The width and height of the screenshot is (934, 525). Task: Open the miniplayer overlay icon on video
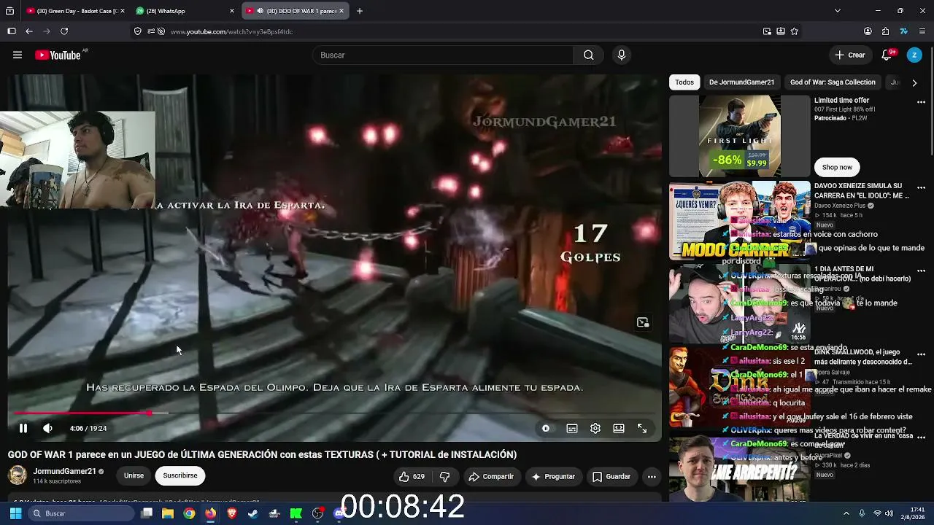tap(643, 322)
